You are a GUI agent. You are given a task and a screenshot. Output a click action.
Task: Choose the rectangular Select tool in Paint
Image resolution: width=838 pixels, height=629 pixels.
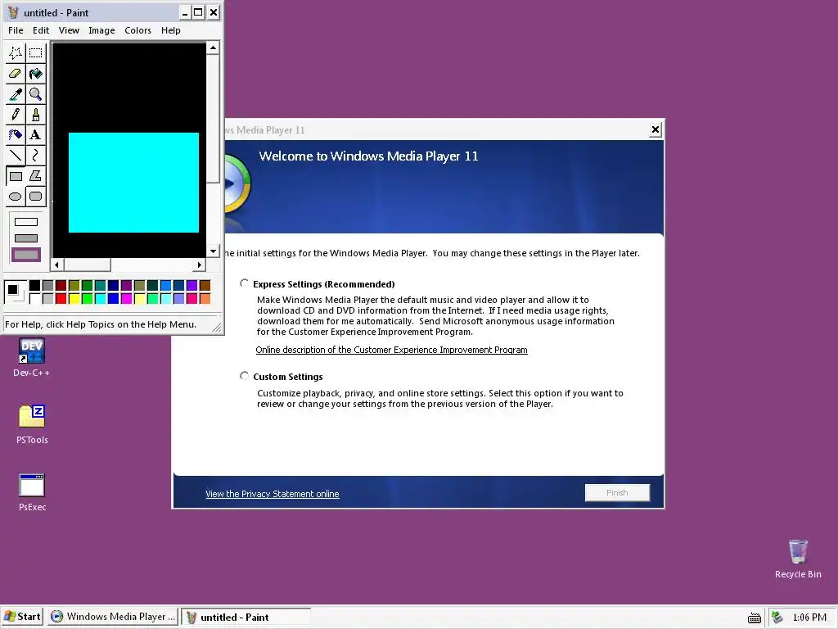point(36,52)
